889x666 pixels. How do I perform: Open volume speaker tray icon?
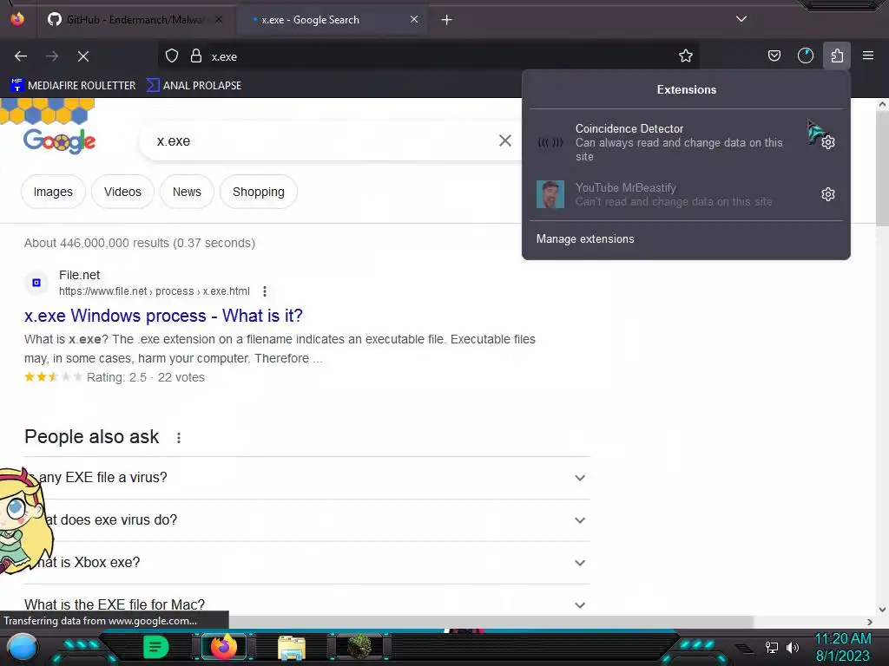coord(793,647)
